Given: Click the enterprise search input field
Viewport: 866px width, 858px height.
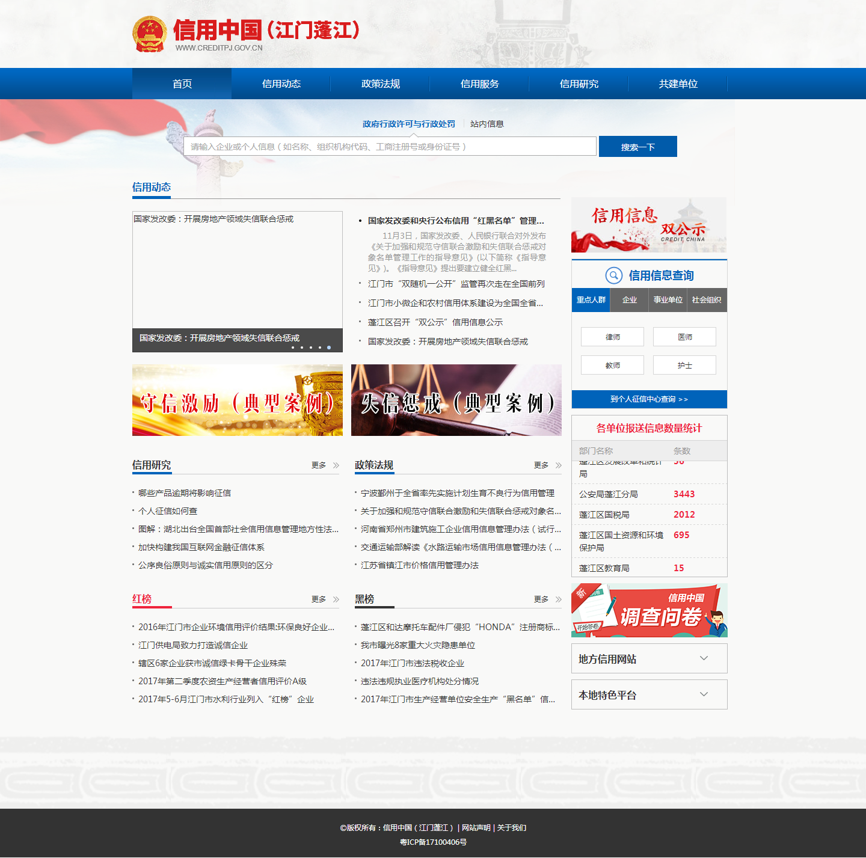Looking at the screenshot, I should (390, 147).
